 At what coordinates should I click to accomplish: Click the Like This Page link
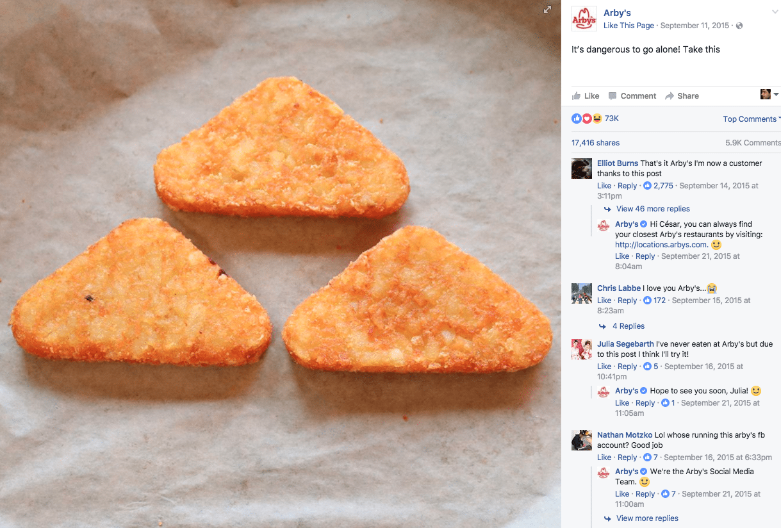[x=629, y=26]
